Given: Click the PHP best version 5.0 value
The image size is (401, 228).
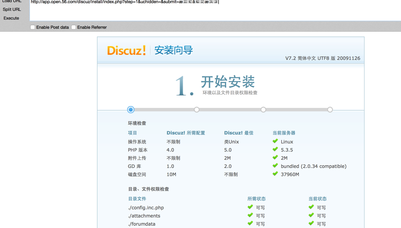Looking at the screenshot, I should click(228, 150).
